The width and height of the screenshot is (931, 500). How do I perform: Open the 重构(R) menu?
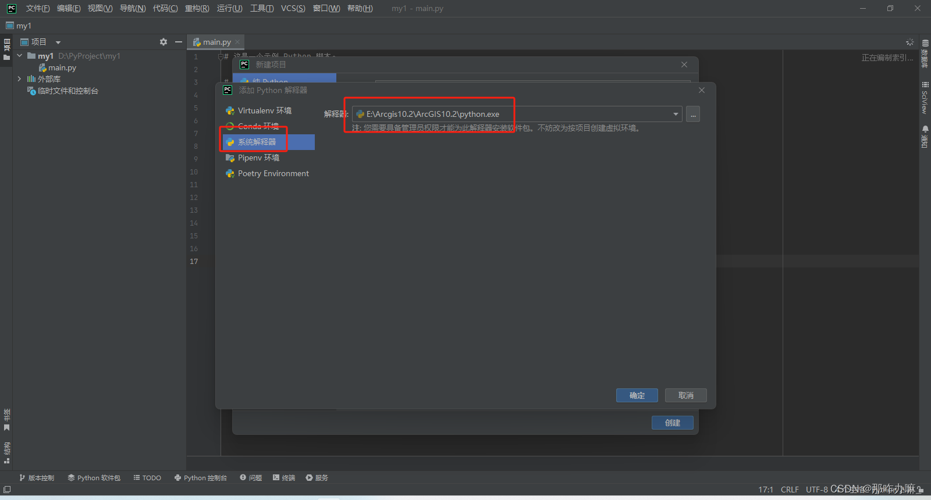[197, 8]
